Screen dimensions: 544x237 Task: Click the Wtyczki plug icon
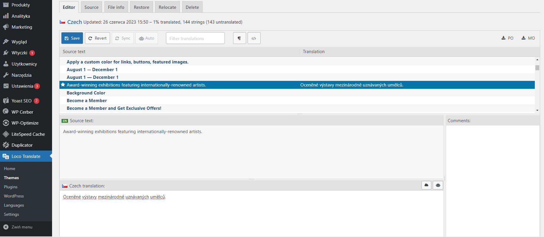coord(6,53)
